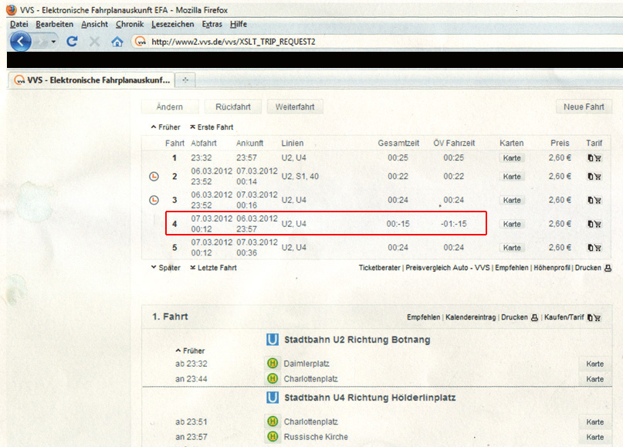This screenshot has width=623, height=447.
Task: Click the ticket cart icon for trip 3
Action: [594, 200]
